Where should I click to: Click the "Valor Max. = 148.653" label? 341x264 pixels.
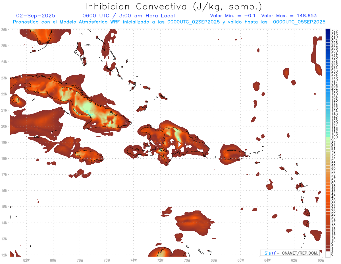[289, 16]
